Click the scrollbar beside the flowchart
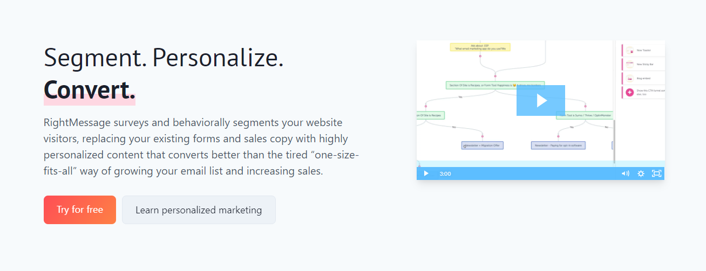 tap(614, 141)
